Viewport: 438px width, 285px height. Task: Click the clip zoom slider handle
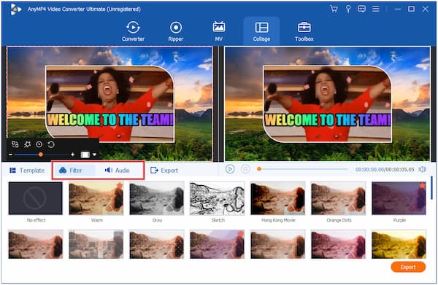coord(41,155)
